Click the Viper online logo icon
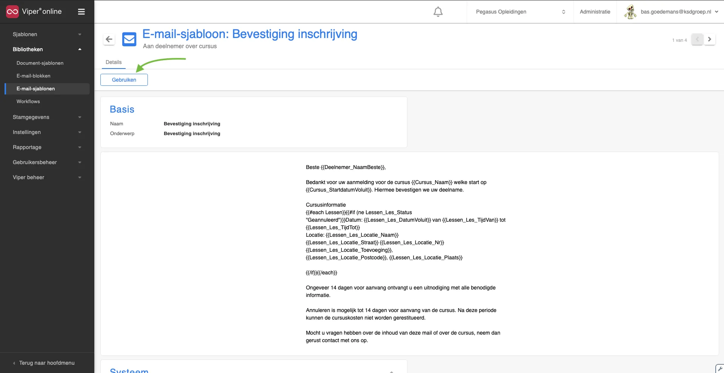This screenshot has width=724, height=373. (x=12, y=12)
